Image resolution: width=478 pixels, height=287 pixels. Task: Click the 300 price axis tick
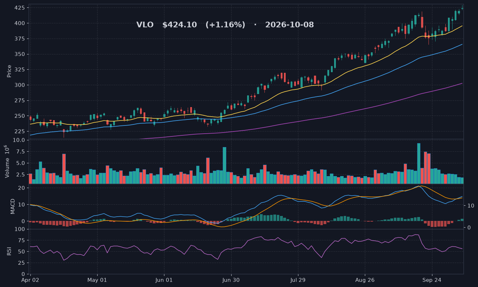click(19, 85)
